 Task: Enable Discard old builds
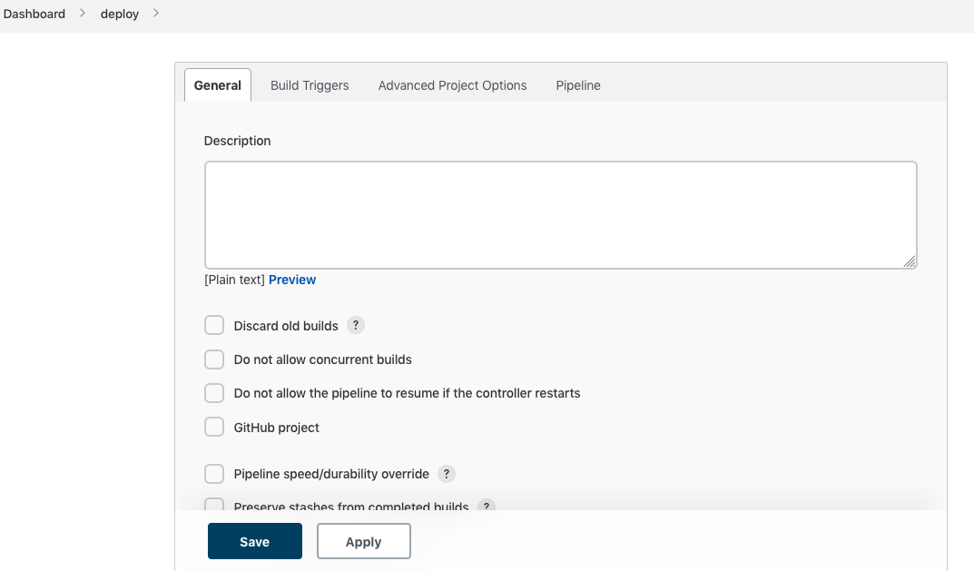tap(214, 326)
